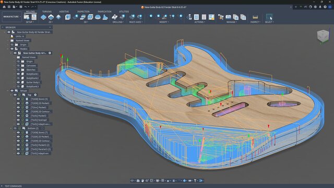Select the Face milling toolbar icon
334x188 pixels.
point(58,17)
